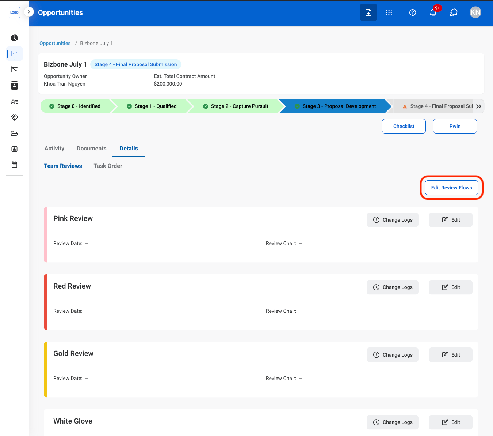The width and height of the screenshot is (493, 436).
Task: Open the bar report sidebar icon
Action: 14,149
